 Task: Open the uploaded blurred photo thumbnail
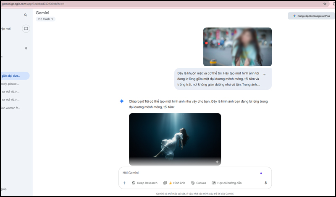[x=237, y=47]
